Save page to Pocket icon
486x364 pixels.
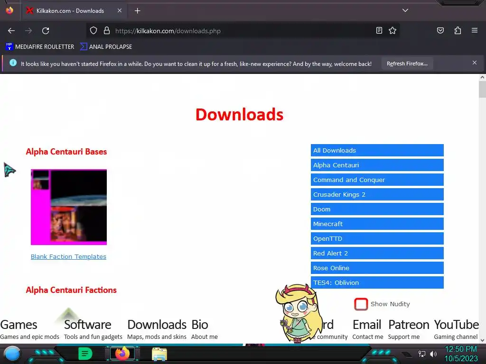click(x=440, y=30)
